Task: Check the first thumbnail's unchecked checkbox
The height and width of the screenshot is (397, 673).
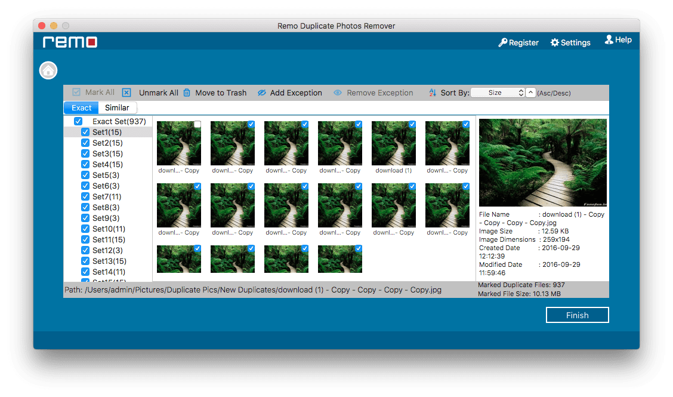Action: tap(197, 125)
